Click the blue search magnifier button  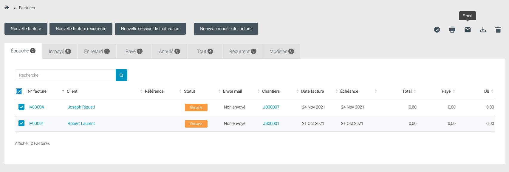click(121, 75)
